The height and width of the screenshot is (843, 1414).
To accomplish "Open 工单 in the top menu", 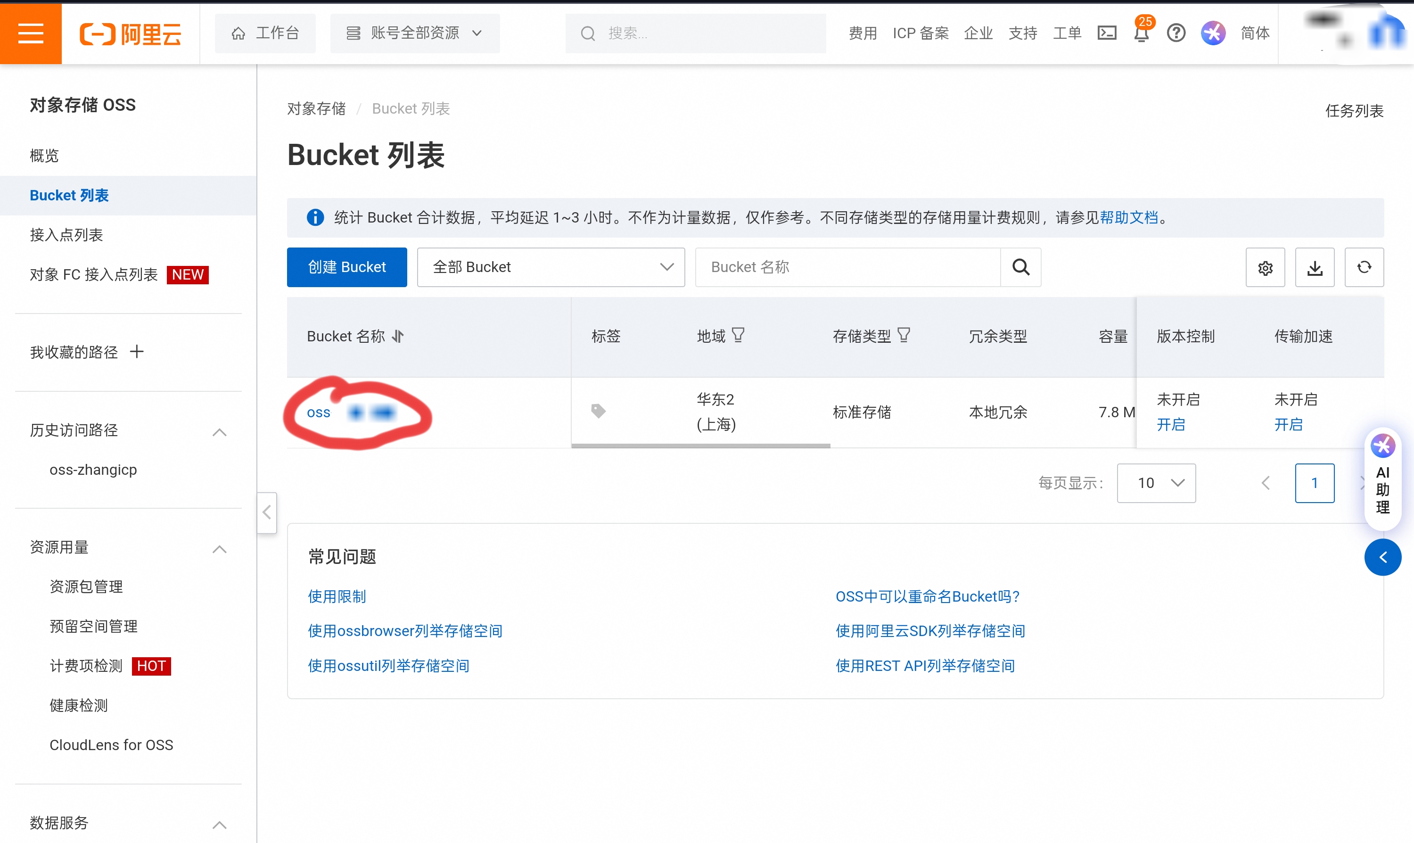I will tap(1067, 33).
